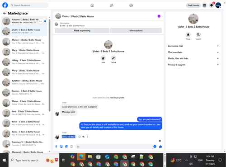Record a voice clip with microphone icon
This screenshot has height=167, width=226.
[x=56, y=147]
